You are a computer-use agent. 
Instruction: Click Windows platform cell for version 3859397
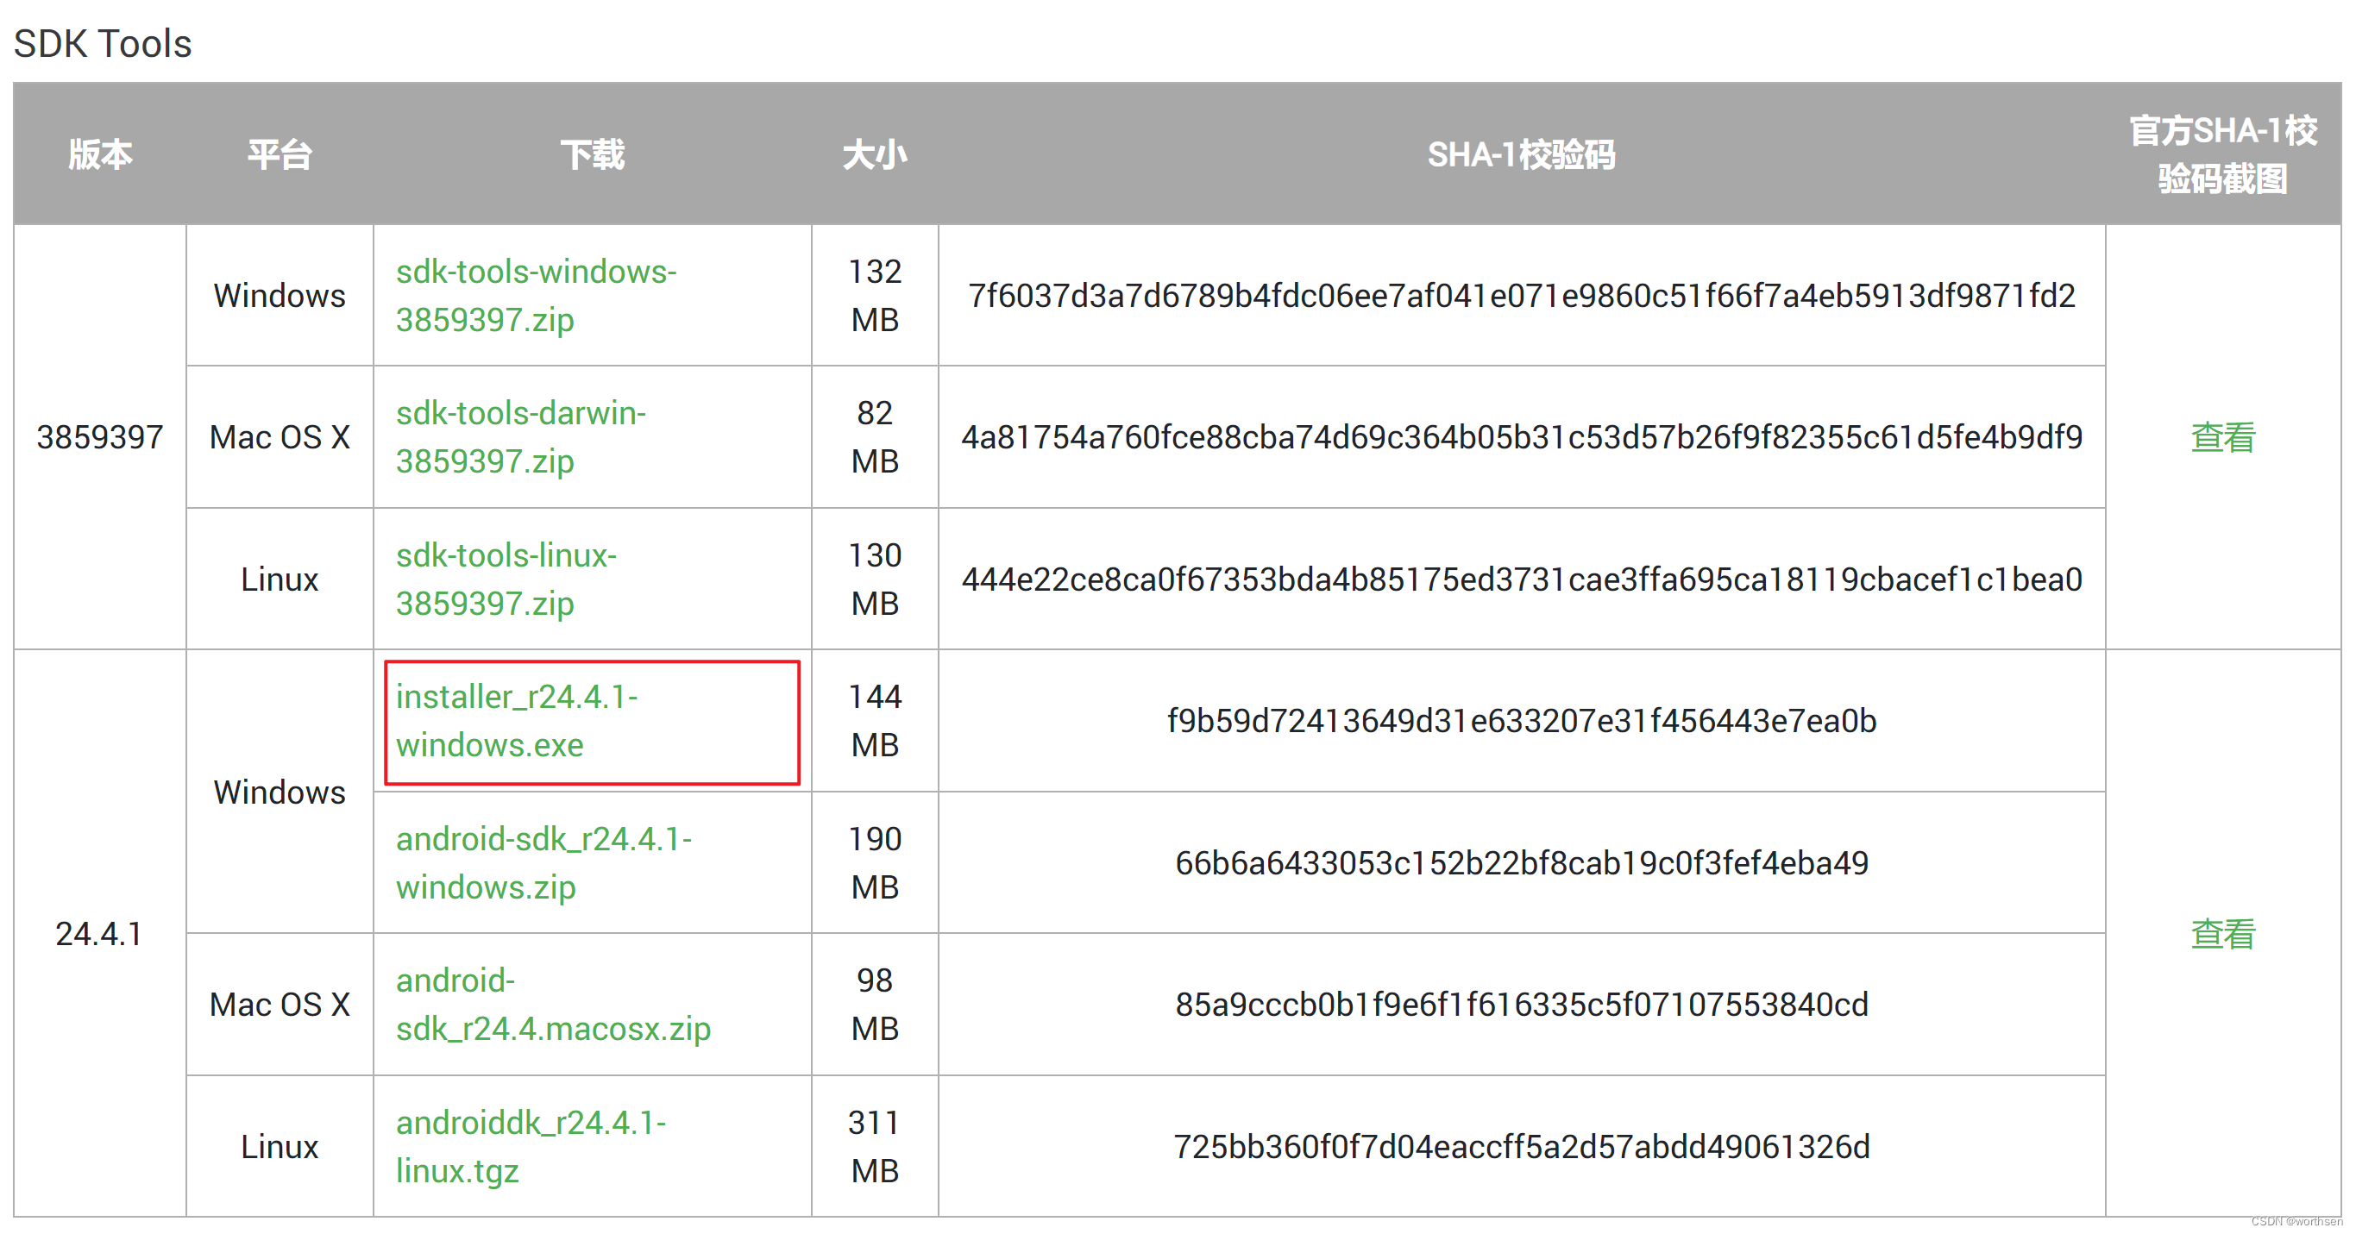pyautogui.click(x=280, y=295)
